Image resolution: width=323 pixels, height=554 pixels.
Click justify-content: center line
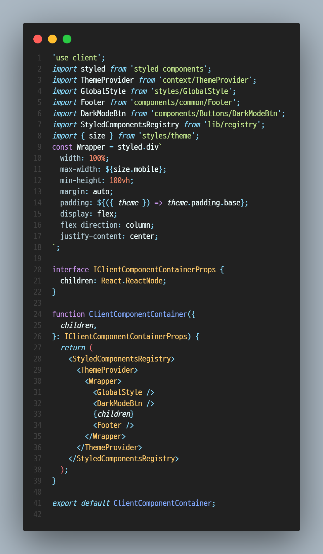click(109, 236)
